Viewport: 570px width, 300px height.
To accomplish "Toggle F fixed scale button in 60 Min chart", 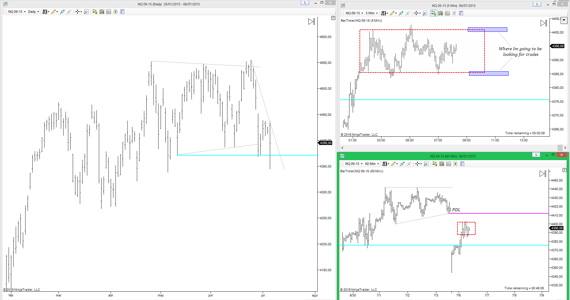I will point(565,170).
